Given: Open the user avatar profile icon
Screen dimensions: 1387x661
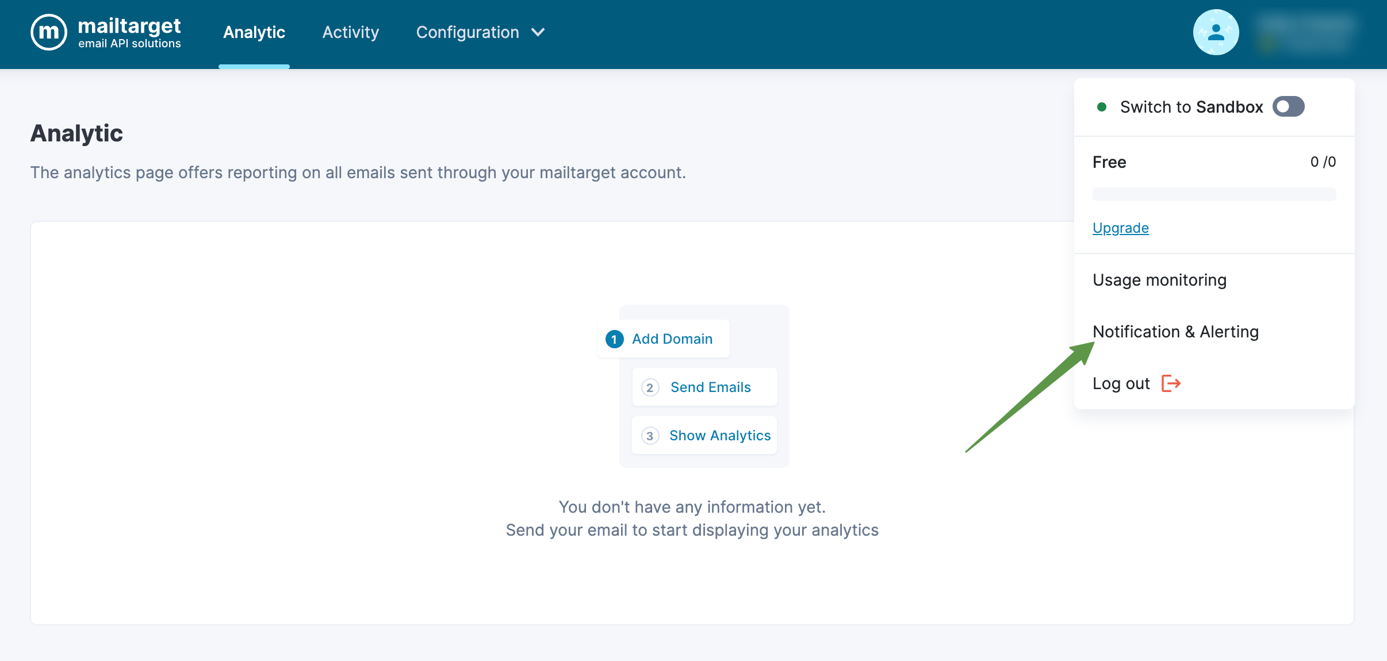Looking at the screenshot, I should pyautogui.click(x=1216, y=32).
